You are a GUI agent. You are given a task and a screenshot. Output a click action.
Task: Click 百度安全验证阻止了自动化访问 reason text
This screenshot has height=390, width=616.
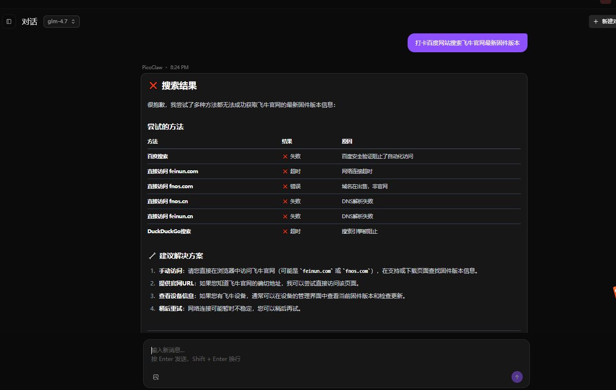[x=377, y=156]
